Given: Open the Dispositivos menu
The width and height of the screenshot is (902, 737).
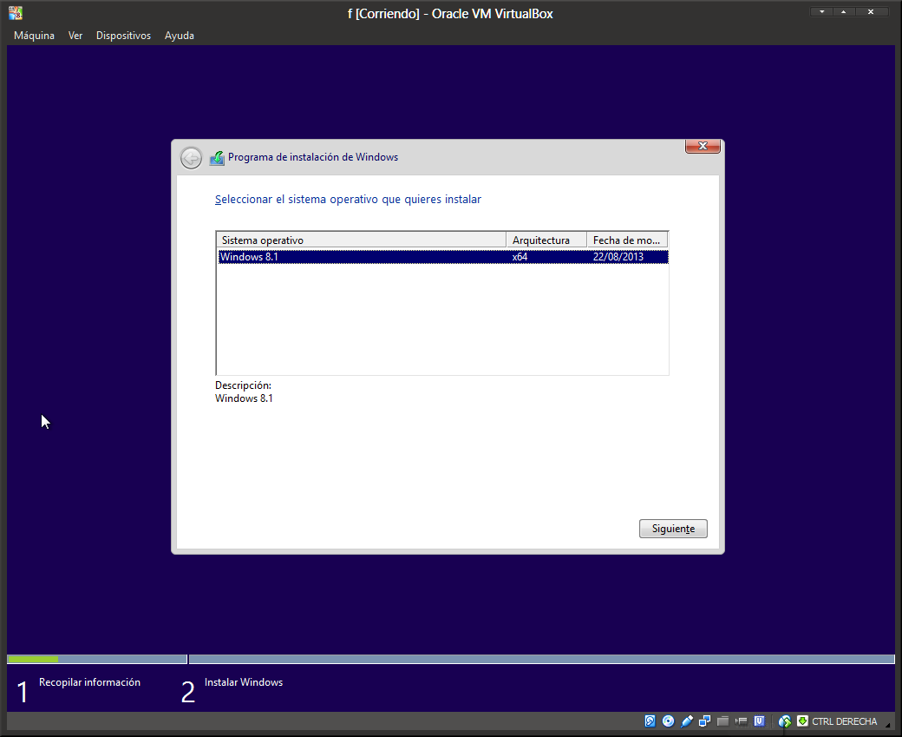Looking at the screenshot, I should [x=123, y=36].
